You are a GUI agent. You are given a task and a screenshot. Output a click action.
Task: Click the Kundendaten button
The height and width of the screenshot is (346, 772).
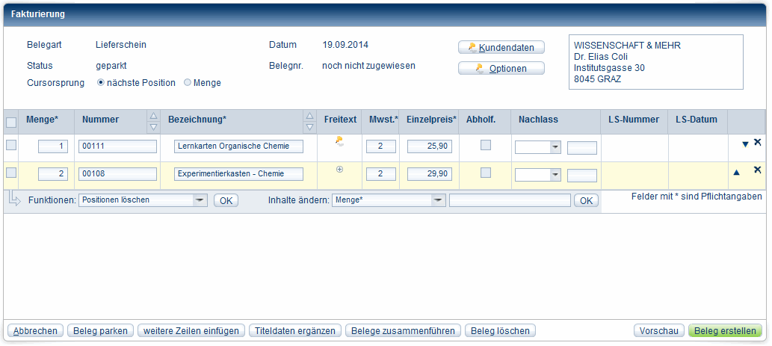501,47
